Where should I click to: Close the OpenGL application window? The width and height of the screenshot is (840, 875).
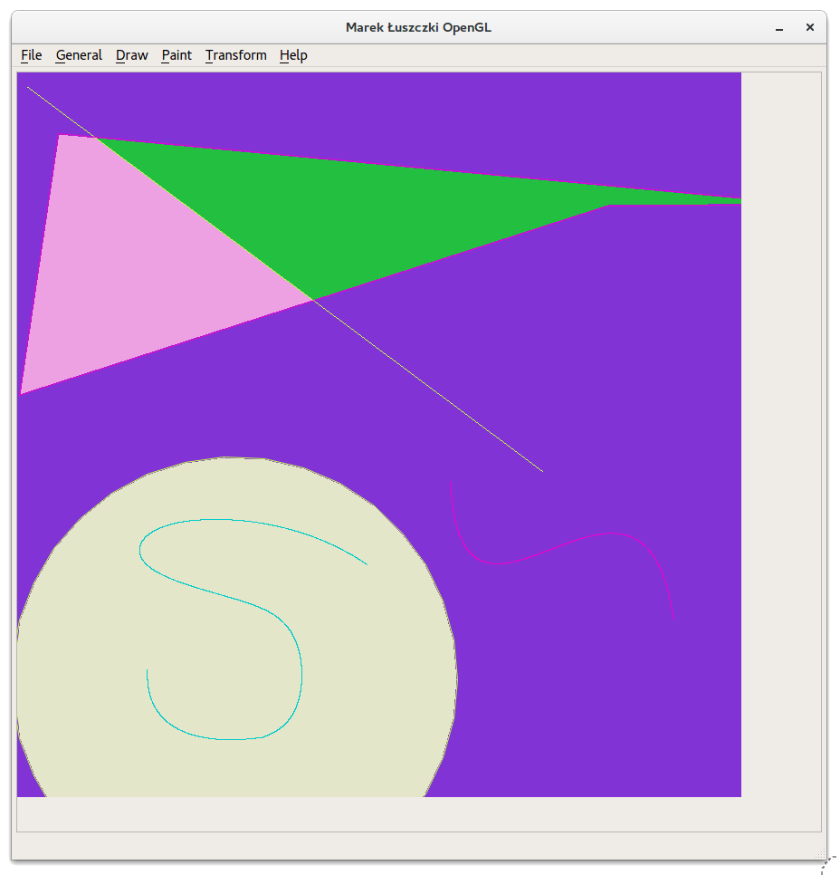pyautogui.click(x=809, y=27)
